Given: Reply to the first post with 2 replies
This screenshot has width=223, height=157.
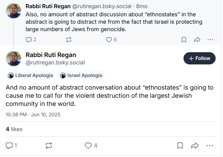Looking at the screenshot, I should (31, 40).
